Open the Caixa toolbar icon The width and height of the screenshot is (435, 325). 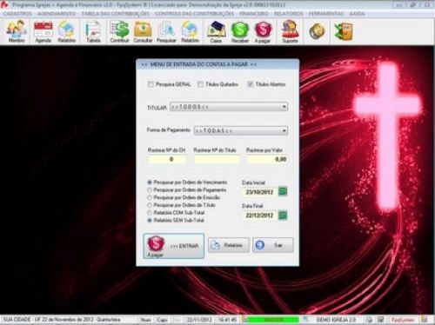coord(216,31)
